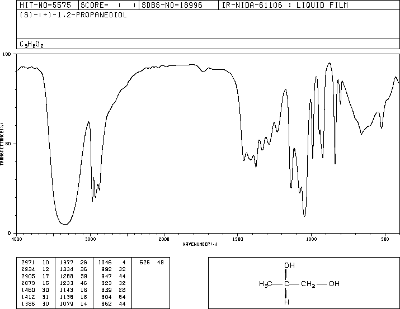Select peak value 1138 in the table

point(67,297)
